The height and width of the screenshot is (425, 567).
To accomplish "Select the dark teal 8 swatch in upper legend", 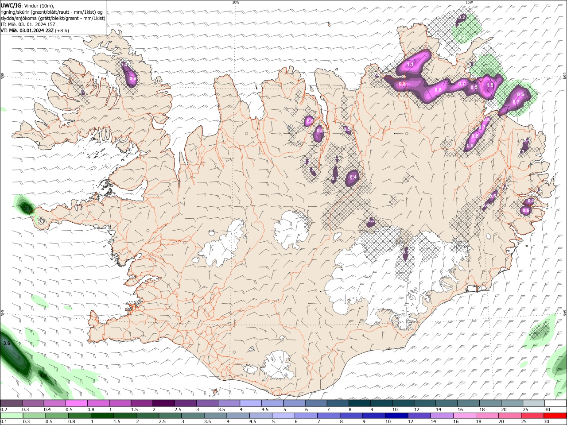I will [x=359, y=403].
